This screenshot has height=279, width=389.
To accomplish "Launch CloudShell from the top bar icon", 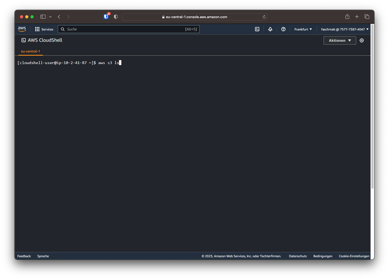I will click(x=257, y=29).
